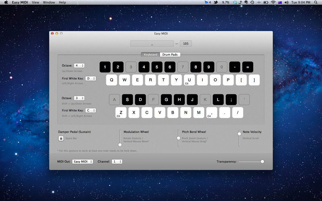Open the Apple menu

[x=6, y=2]
